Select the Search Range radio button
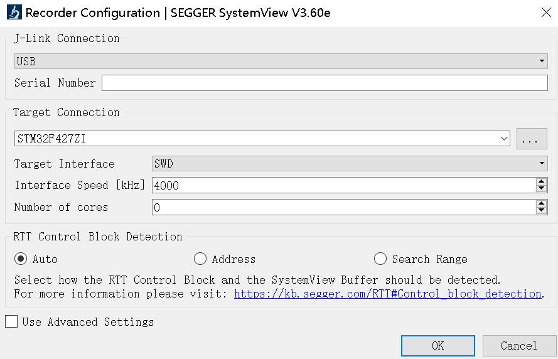This screenshot has height=359, width=558. point(380,259)
